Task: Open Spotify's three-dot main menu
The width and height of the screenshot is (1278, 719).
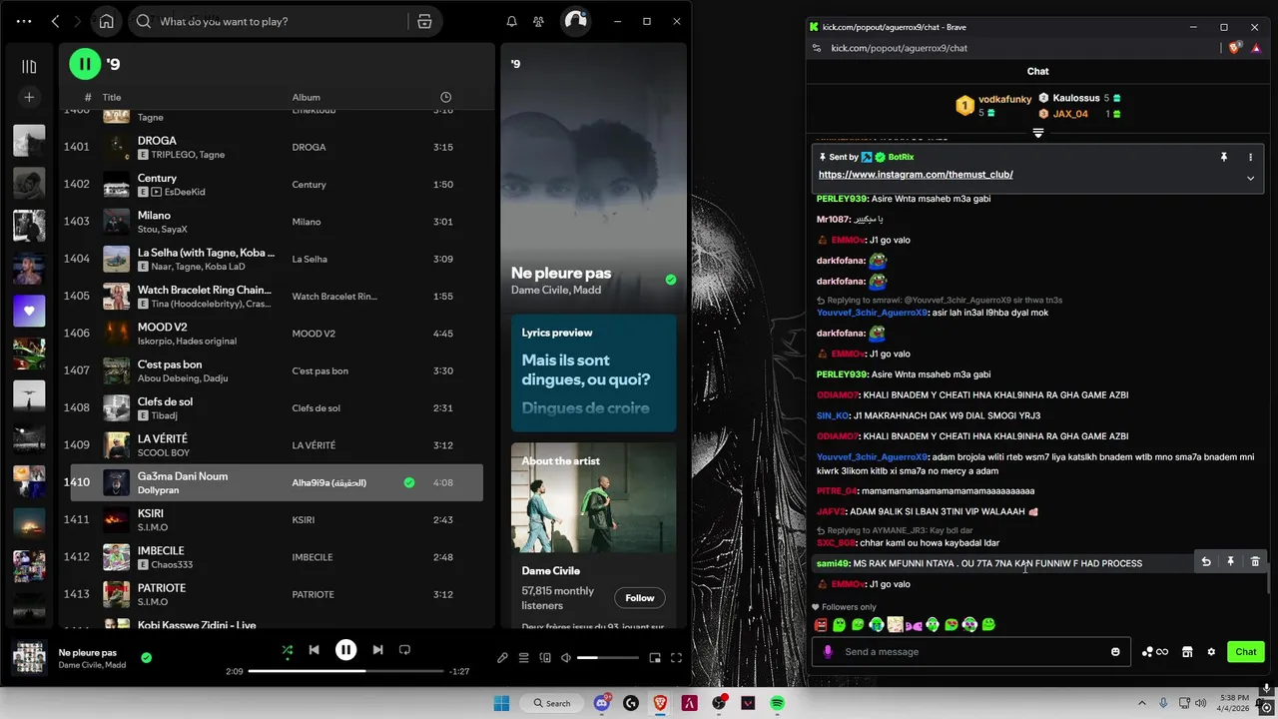Action: click(x=25, y=21)
